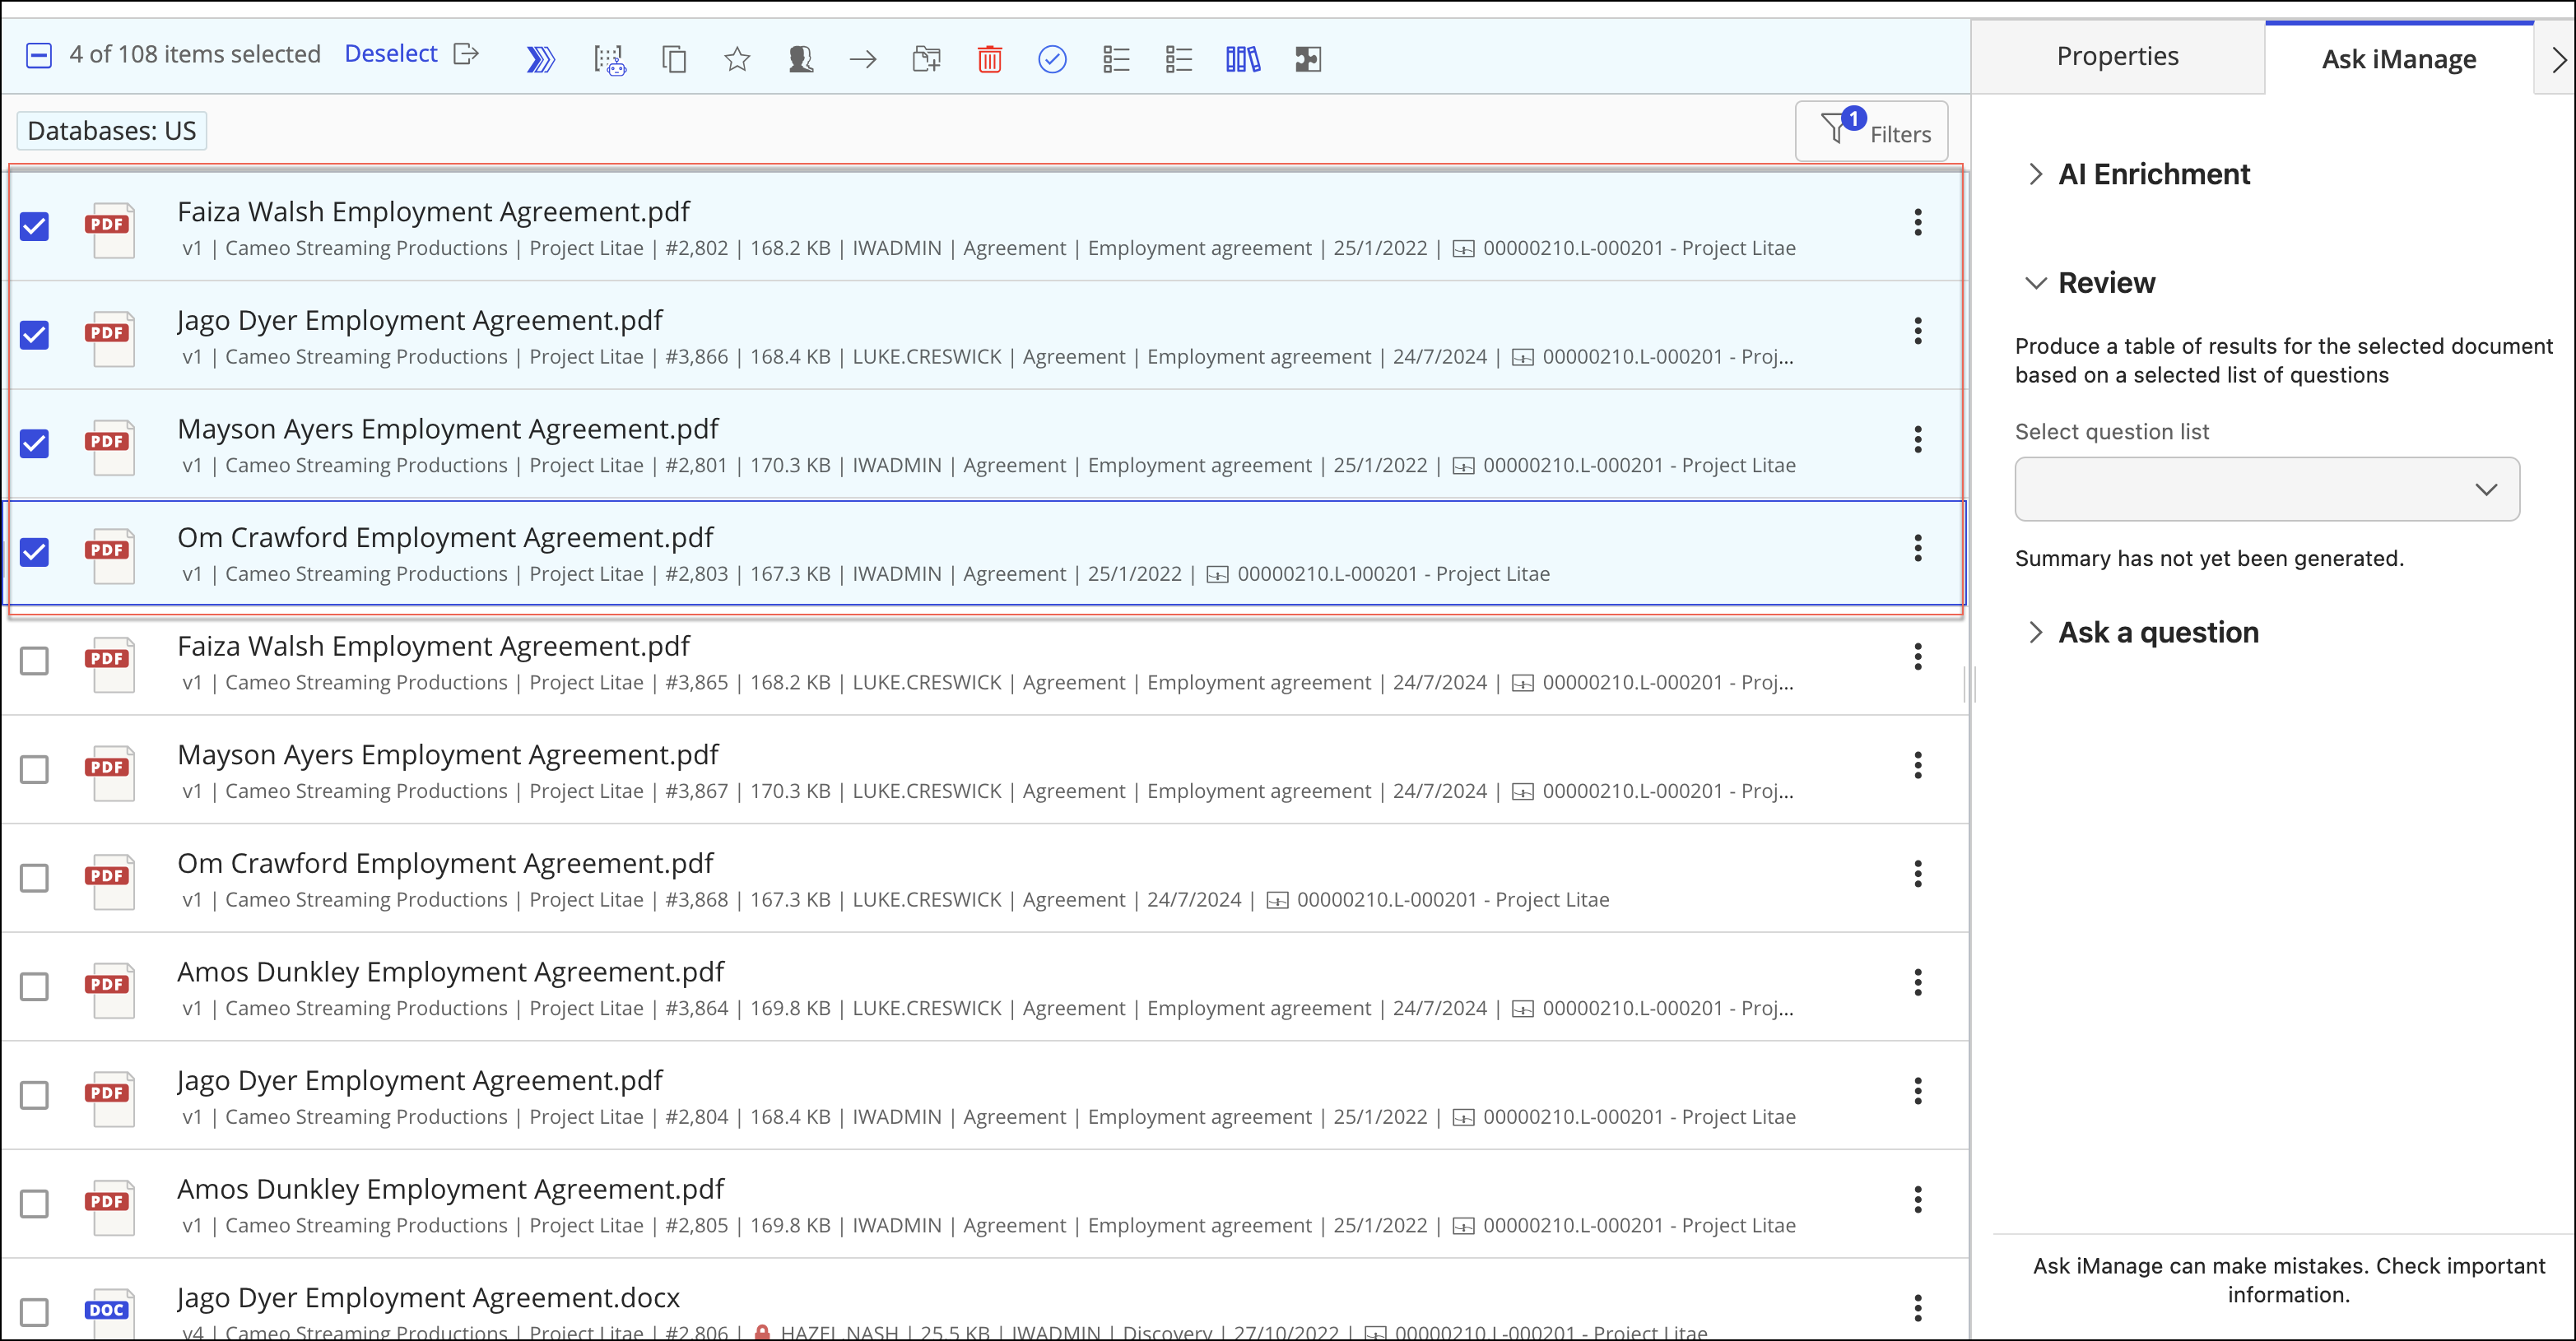
Task: Expand the AI Enrichment section
Action: [x=2036, y=174]
